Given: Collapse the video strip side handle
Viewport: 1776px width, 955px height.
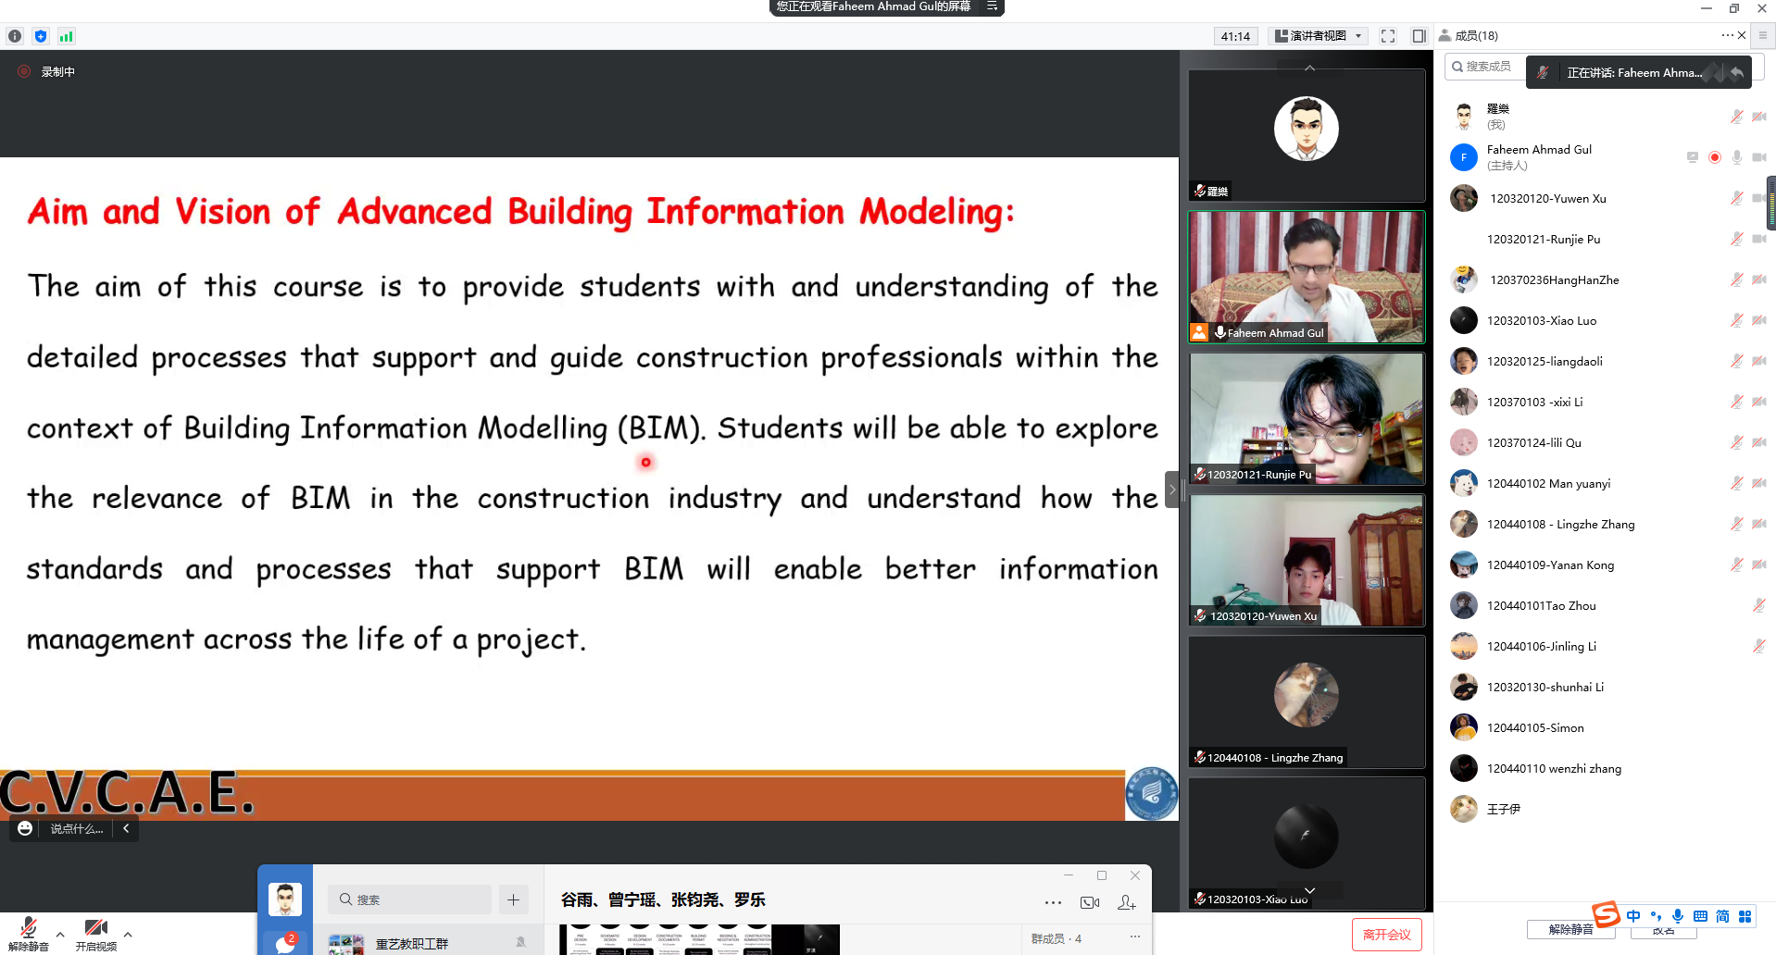Looking at the screenshot, I should [x=1172, y=490].
